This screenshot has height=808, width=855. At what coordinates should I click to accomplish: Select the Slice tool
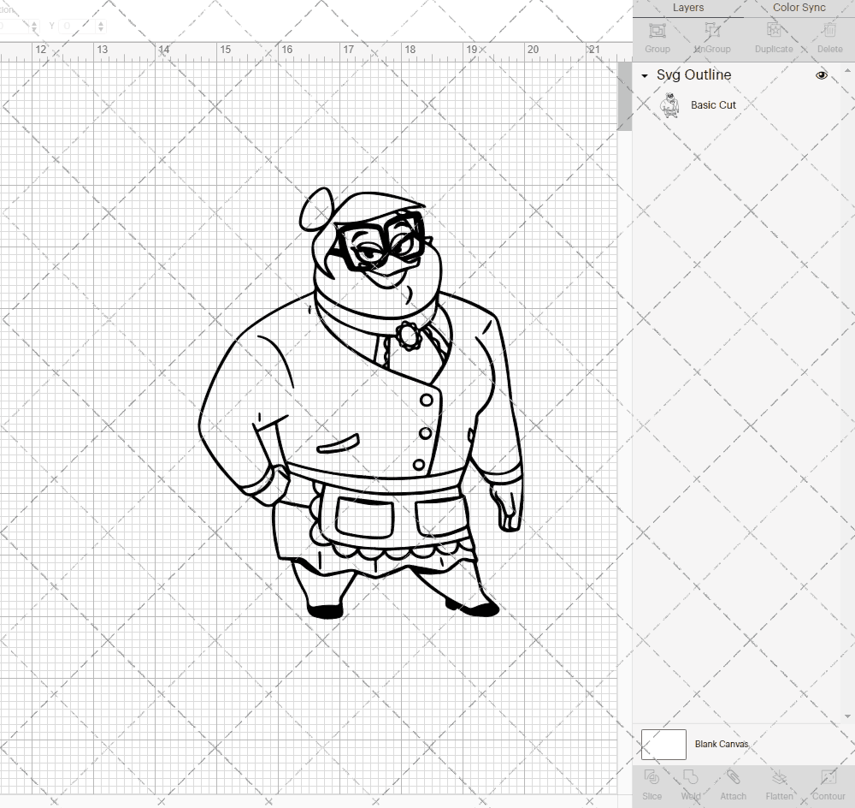tap(652, 777)
